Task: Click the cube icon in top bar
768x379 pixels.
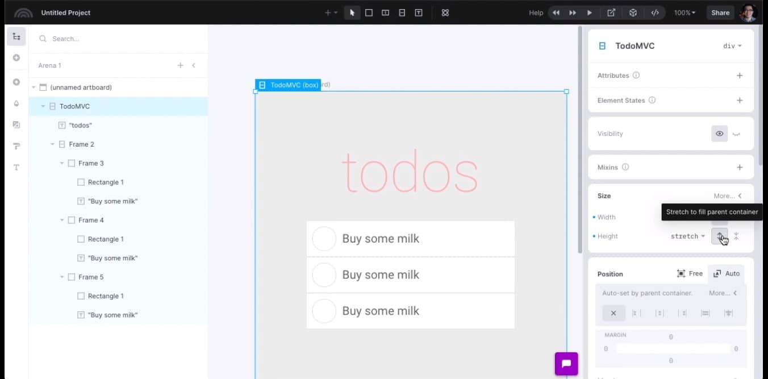Action: [633, 13]
